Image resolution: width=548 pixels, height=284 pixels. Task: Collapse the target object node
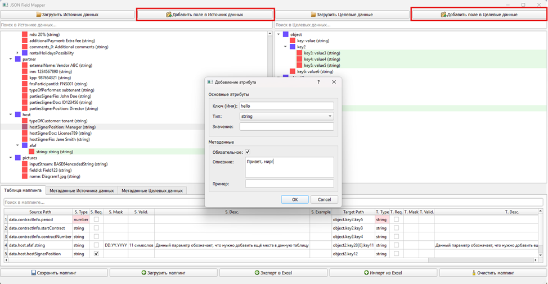279,34
